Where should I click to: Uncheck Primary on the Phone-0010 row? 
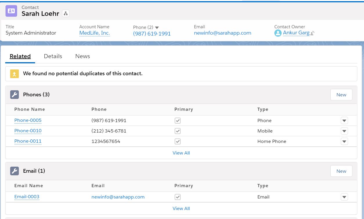tap(177, 131)
